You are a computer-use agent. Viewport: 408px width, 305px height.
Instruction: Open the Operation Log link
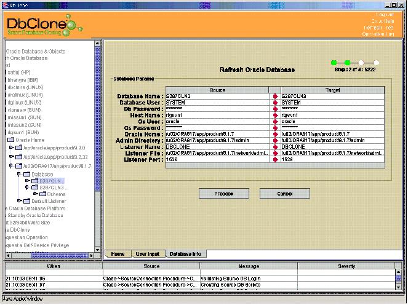coord(378,34)
